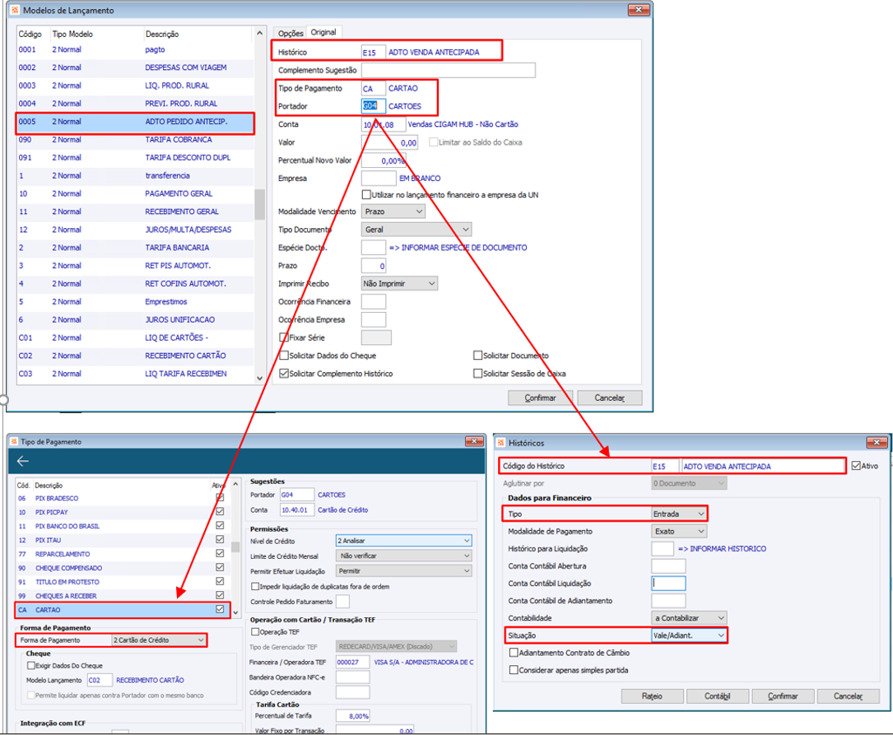The height and width of the screenshot is (735, 893).
Task: Open the Modalidade Vencimento dropdown
Action: click(x=393, y=212)
